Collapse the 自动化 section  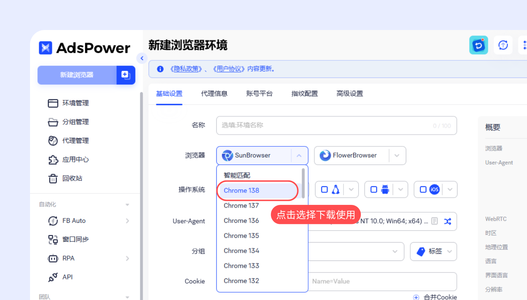[127, 205]
